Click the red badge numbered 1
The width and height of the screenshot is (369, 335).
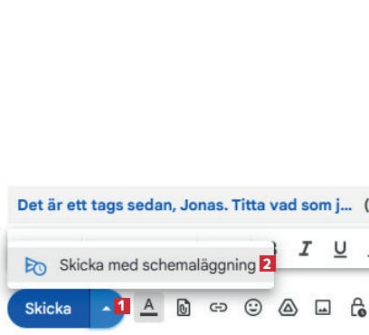pyautogui.click(x=122, y=306)
